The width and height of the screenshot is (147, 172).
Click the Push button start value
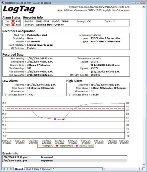[37, 35]
